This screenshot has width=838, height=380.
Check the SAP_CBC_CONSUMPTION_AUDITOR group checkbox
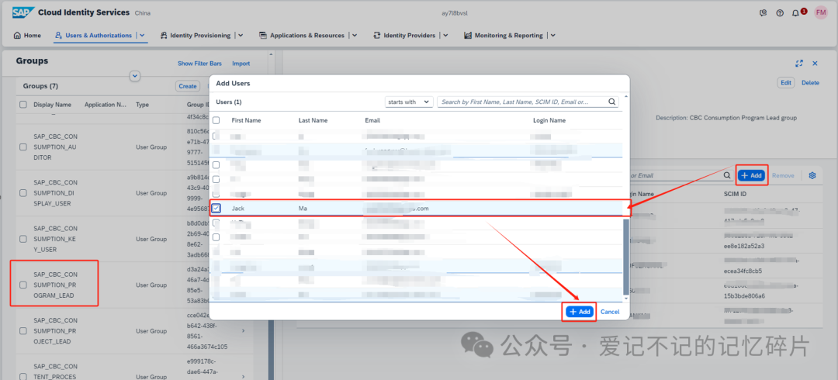(x=23, y=147)
